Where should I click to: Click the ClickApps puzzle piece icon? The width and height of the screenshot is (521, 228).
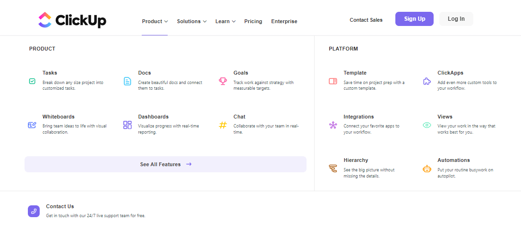click(427, 81)
